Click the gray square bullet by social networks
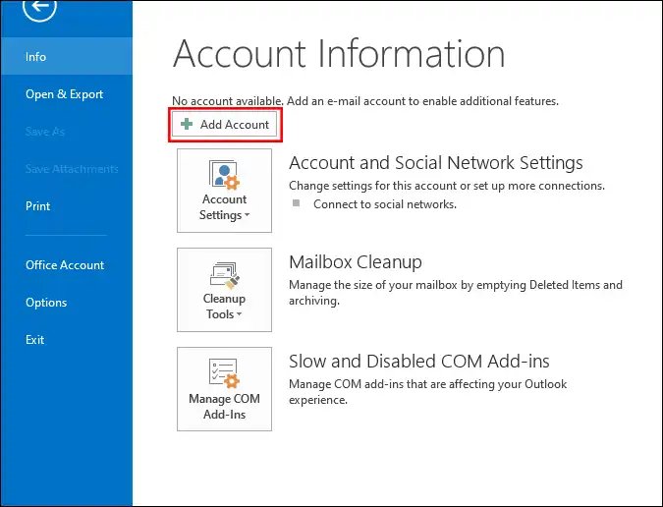Screen dimensions: 663x507 (x=297, y=203)
